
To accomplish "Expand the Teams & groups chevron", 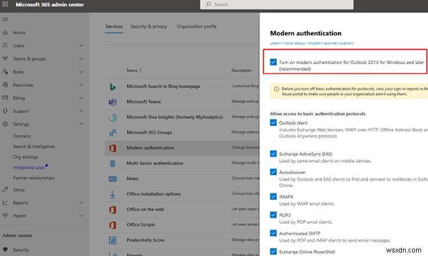I will pos(81,58).
